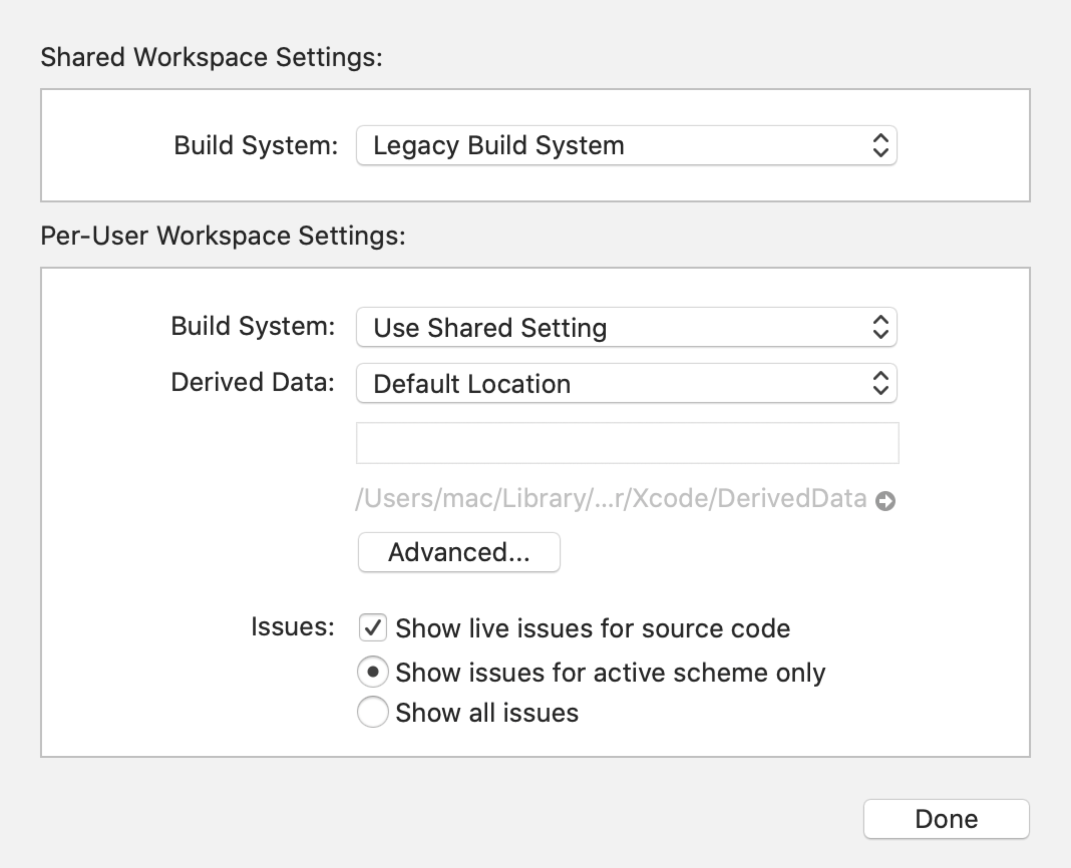Click the Per-User Workspace Settings heading
The width and height of the screenshot is (1071, 868).
pyautogui.click(x=223, y=236)
